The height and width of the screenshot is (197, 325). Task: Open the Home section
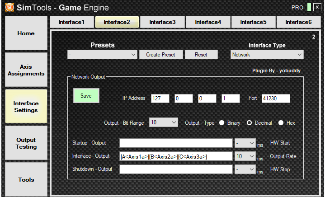[26, 33]
